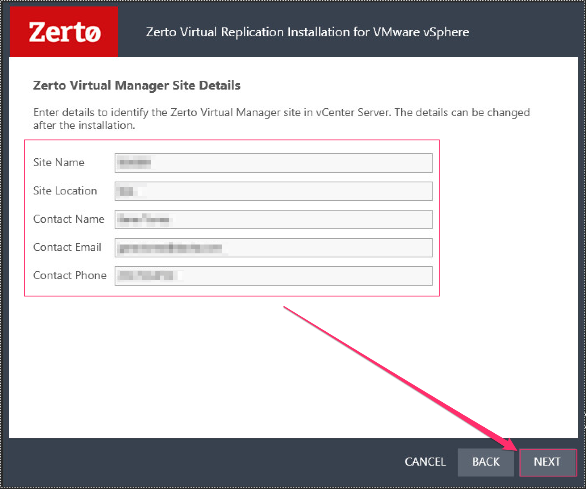Click the Contact Email input field
This screenshot has height=489, width=586.
pos(273,247)
